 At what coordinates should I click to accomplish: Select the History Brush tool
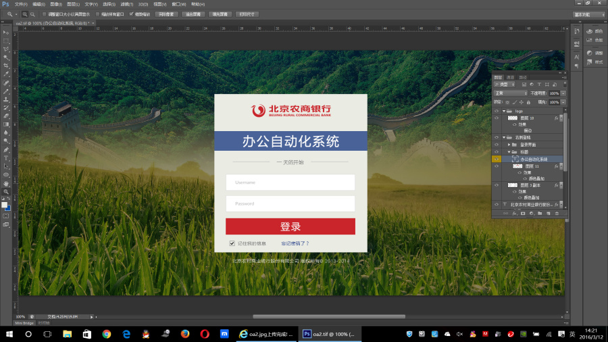point(6,107)
